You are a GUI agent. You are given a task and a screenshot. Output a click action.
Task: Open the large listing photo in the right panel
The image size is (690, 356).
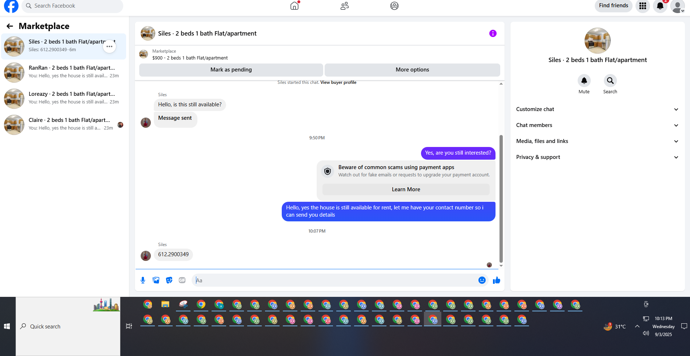598,41
